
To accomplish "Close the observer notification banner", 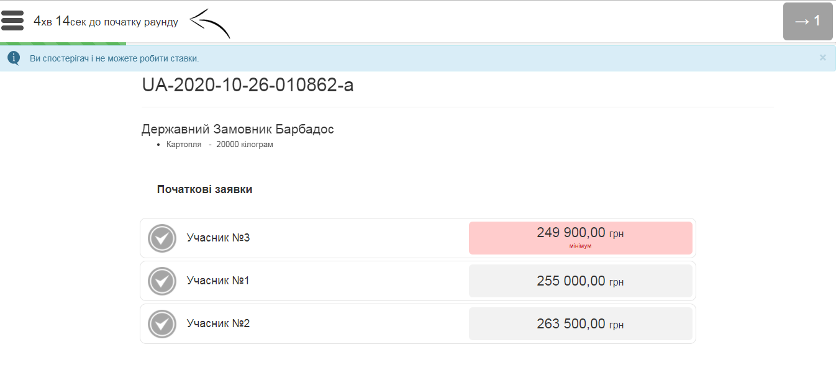I will click(822, 58).
